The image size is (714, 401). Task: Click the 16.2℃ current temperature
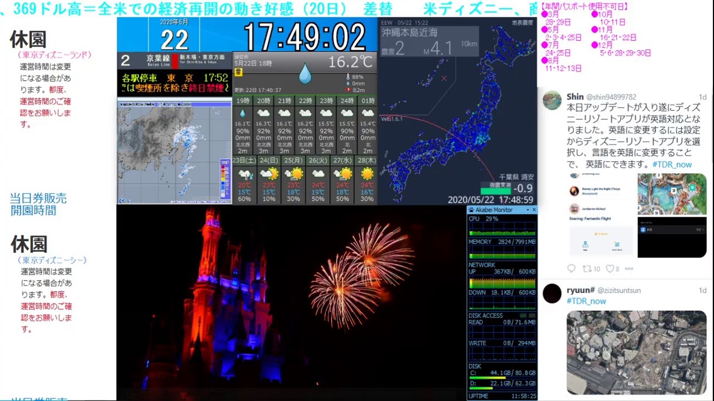click(350, 61)
